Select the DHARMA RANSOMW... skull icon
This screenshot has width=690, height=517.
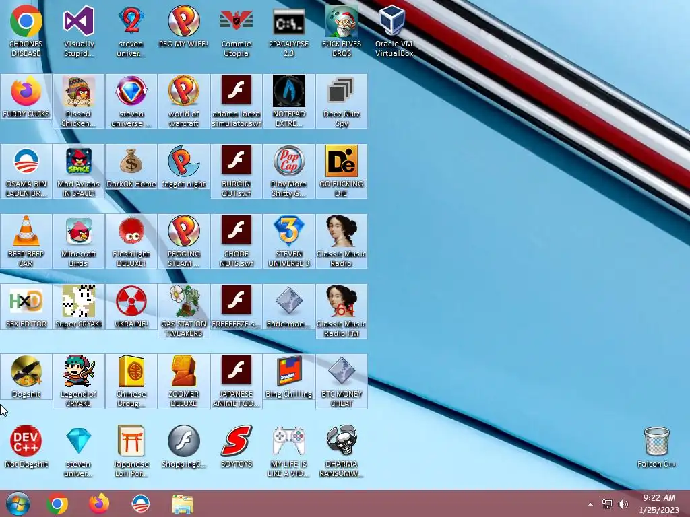click(342, 451)
